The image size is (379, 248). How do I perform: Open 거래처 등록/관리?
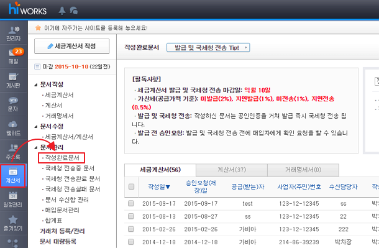(x=62, y=231)
